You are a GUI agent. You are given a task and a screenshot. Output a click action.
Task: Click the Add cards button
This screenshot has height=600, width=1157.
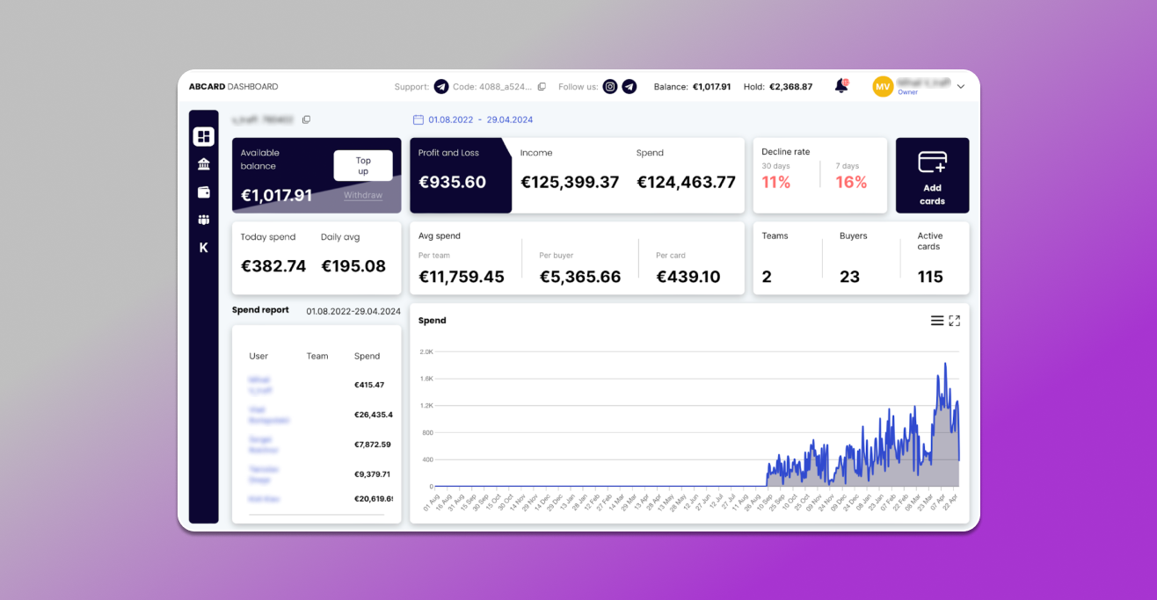[x=932, y=176]
